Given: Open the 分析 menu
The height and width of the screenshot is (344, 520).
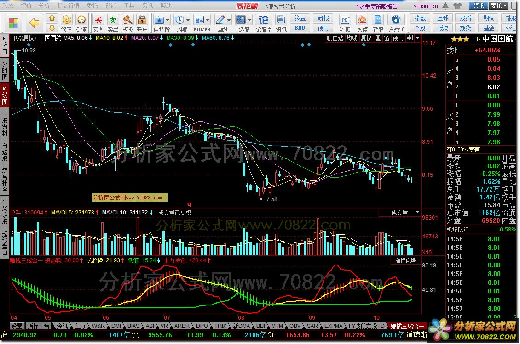Looking at the screenshot, I should click(44, 6).
